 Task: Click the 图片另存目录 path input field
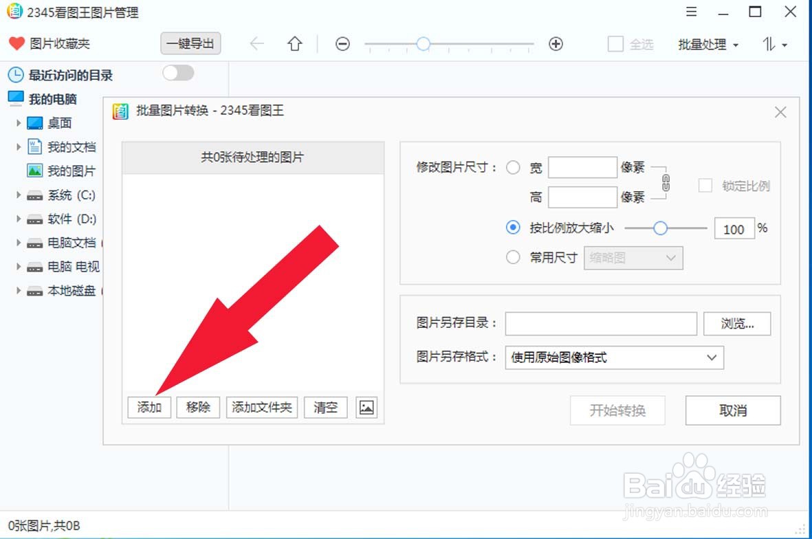click(601, 324)
